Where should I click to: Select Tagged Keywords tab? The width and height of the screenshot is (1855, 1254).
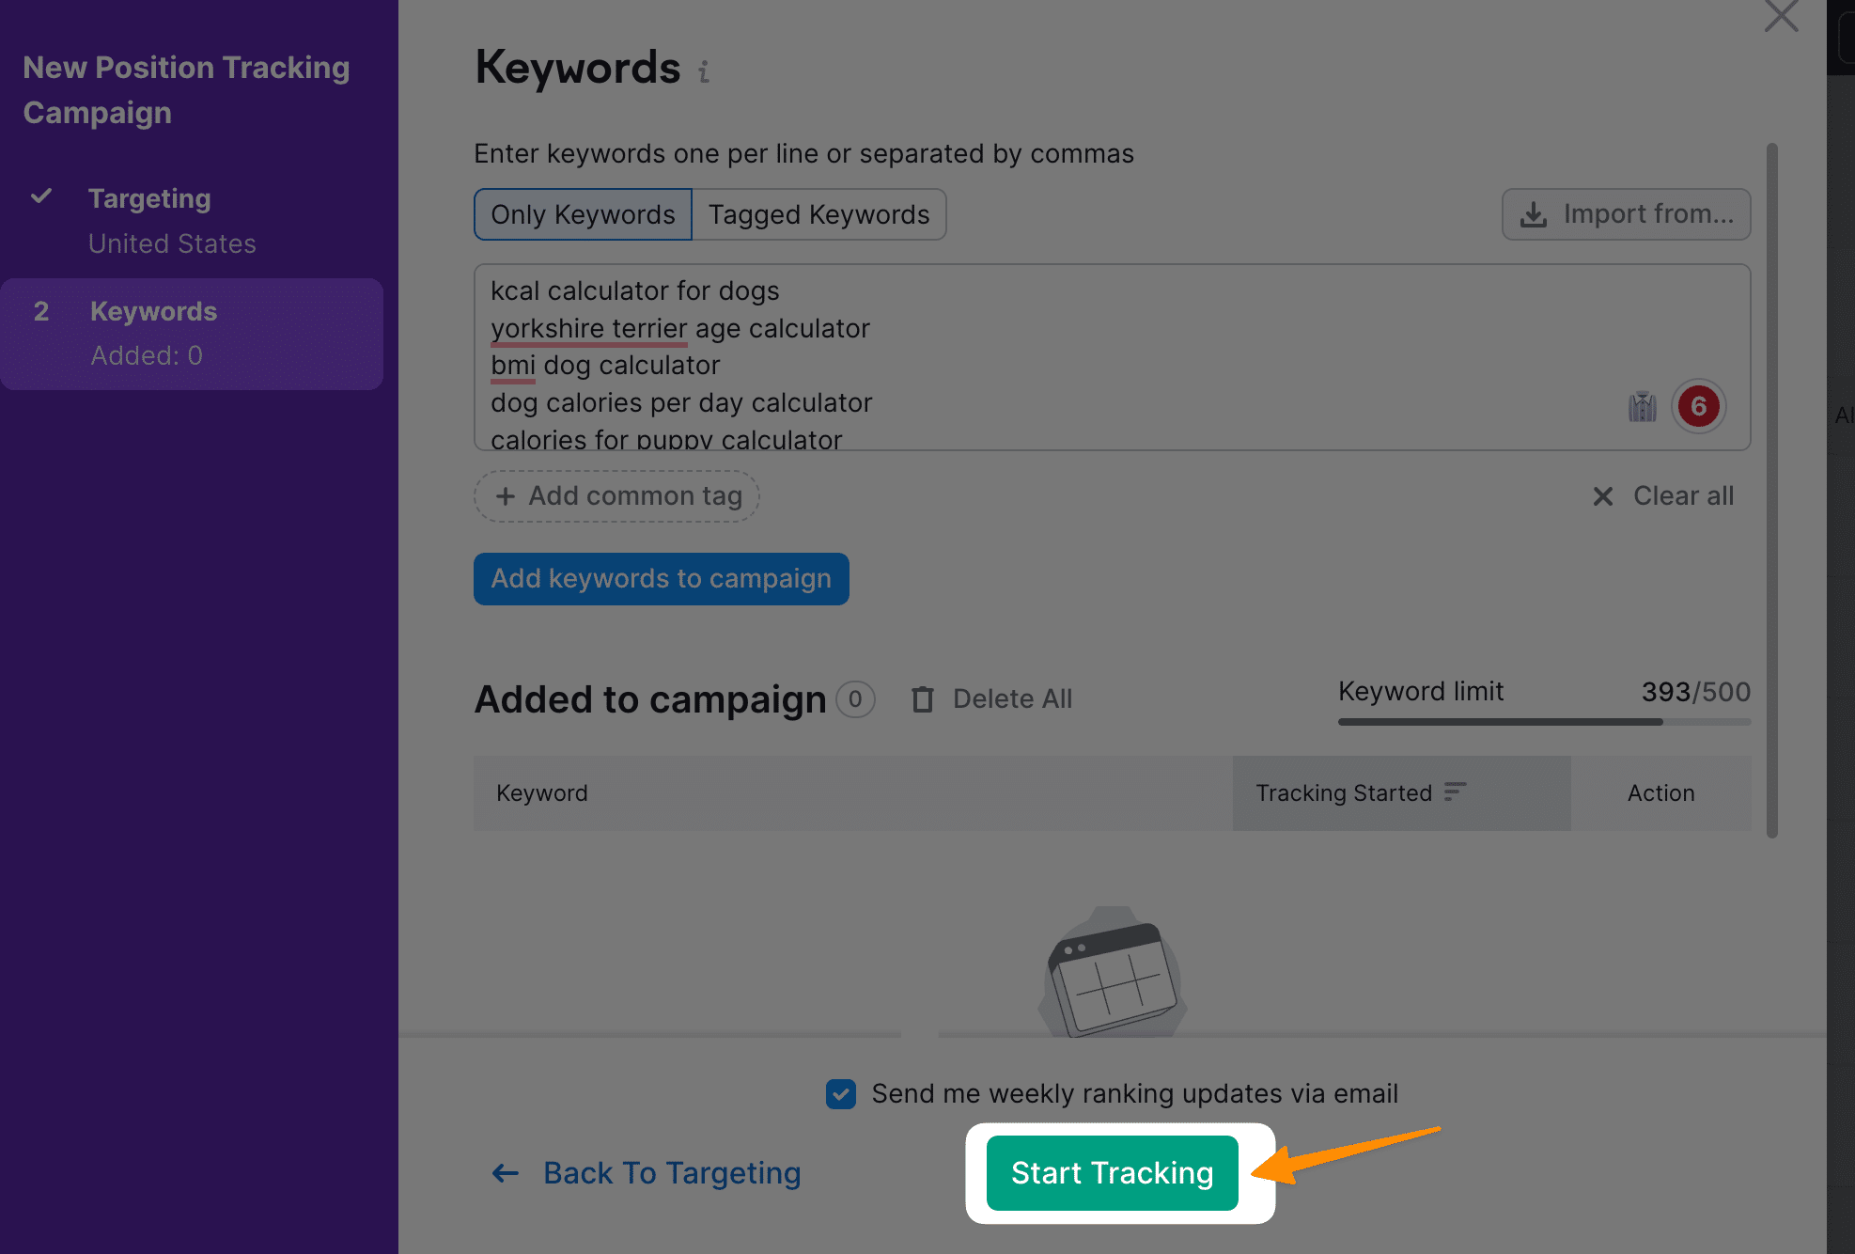pos(818,212)
